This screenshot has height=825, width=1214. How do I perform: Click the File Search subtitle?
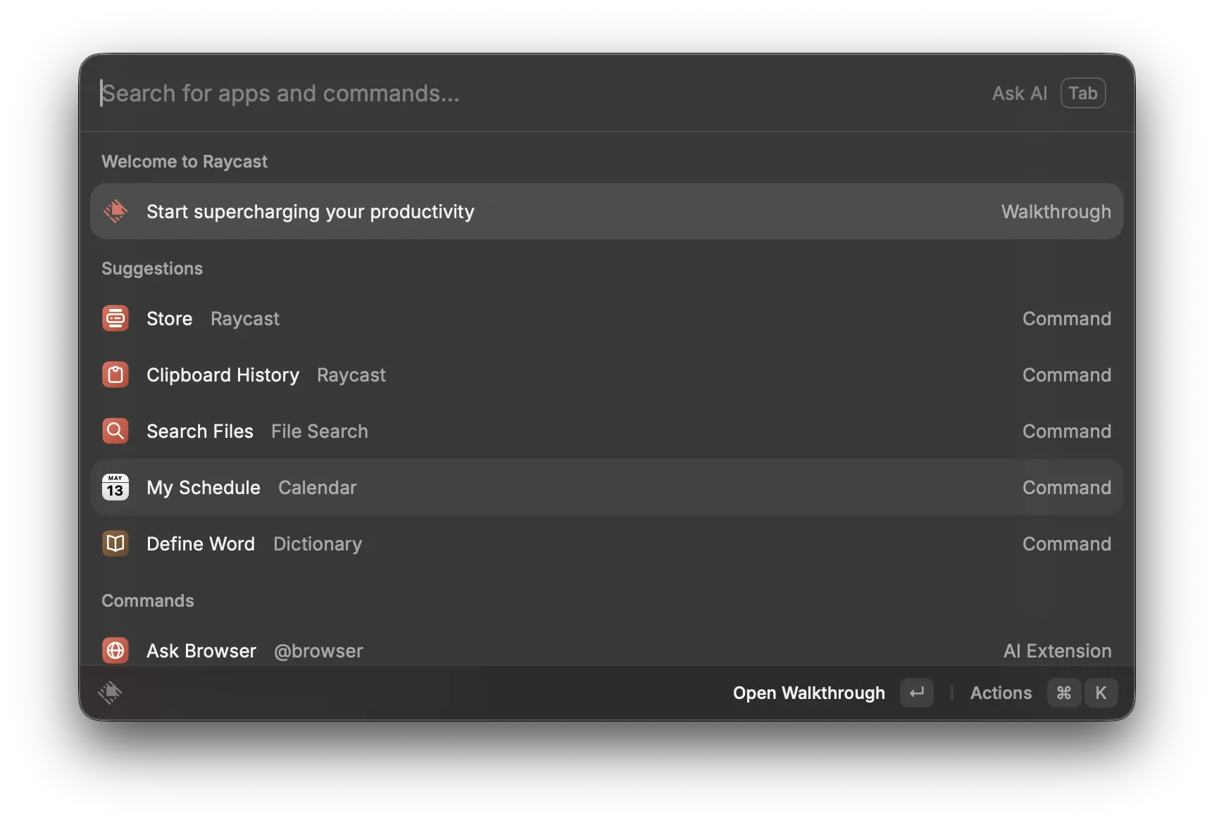coord(320,431)
